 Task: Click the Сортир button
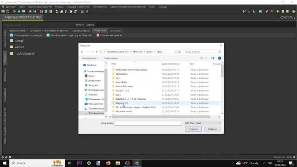(x=90, y=25)
